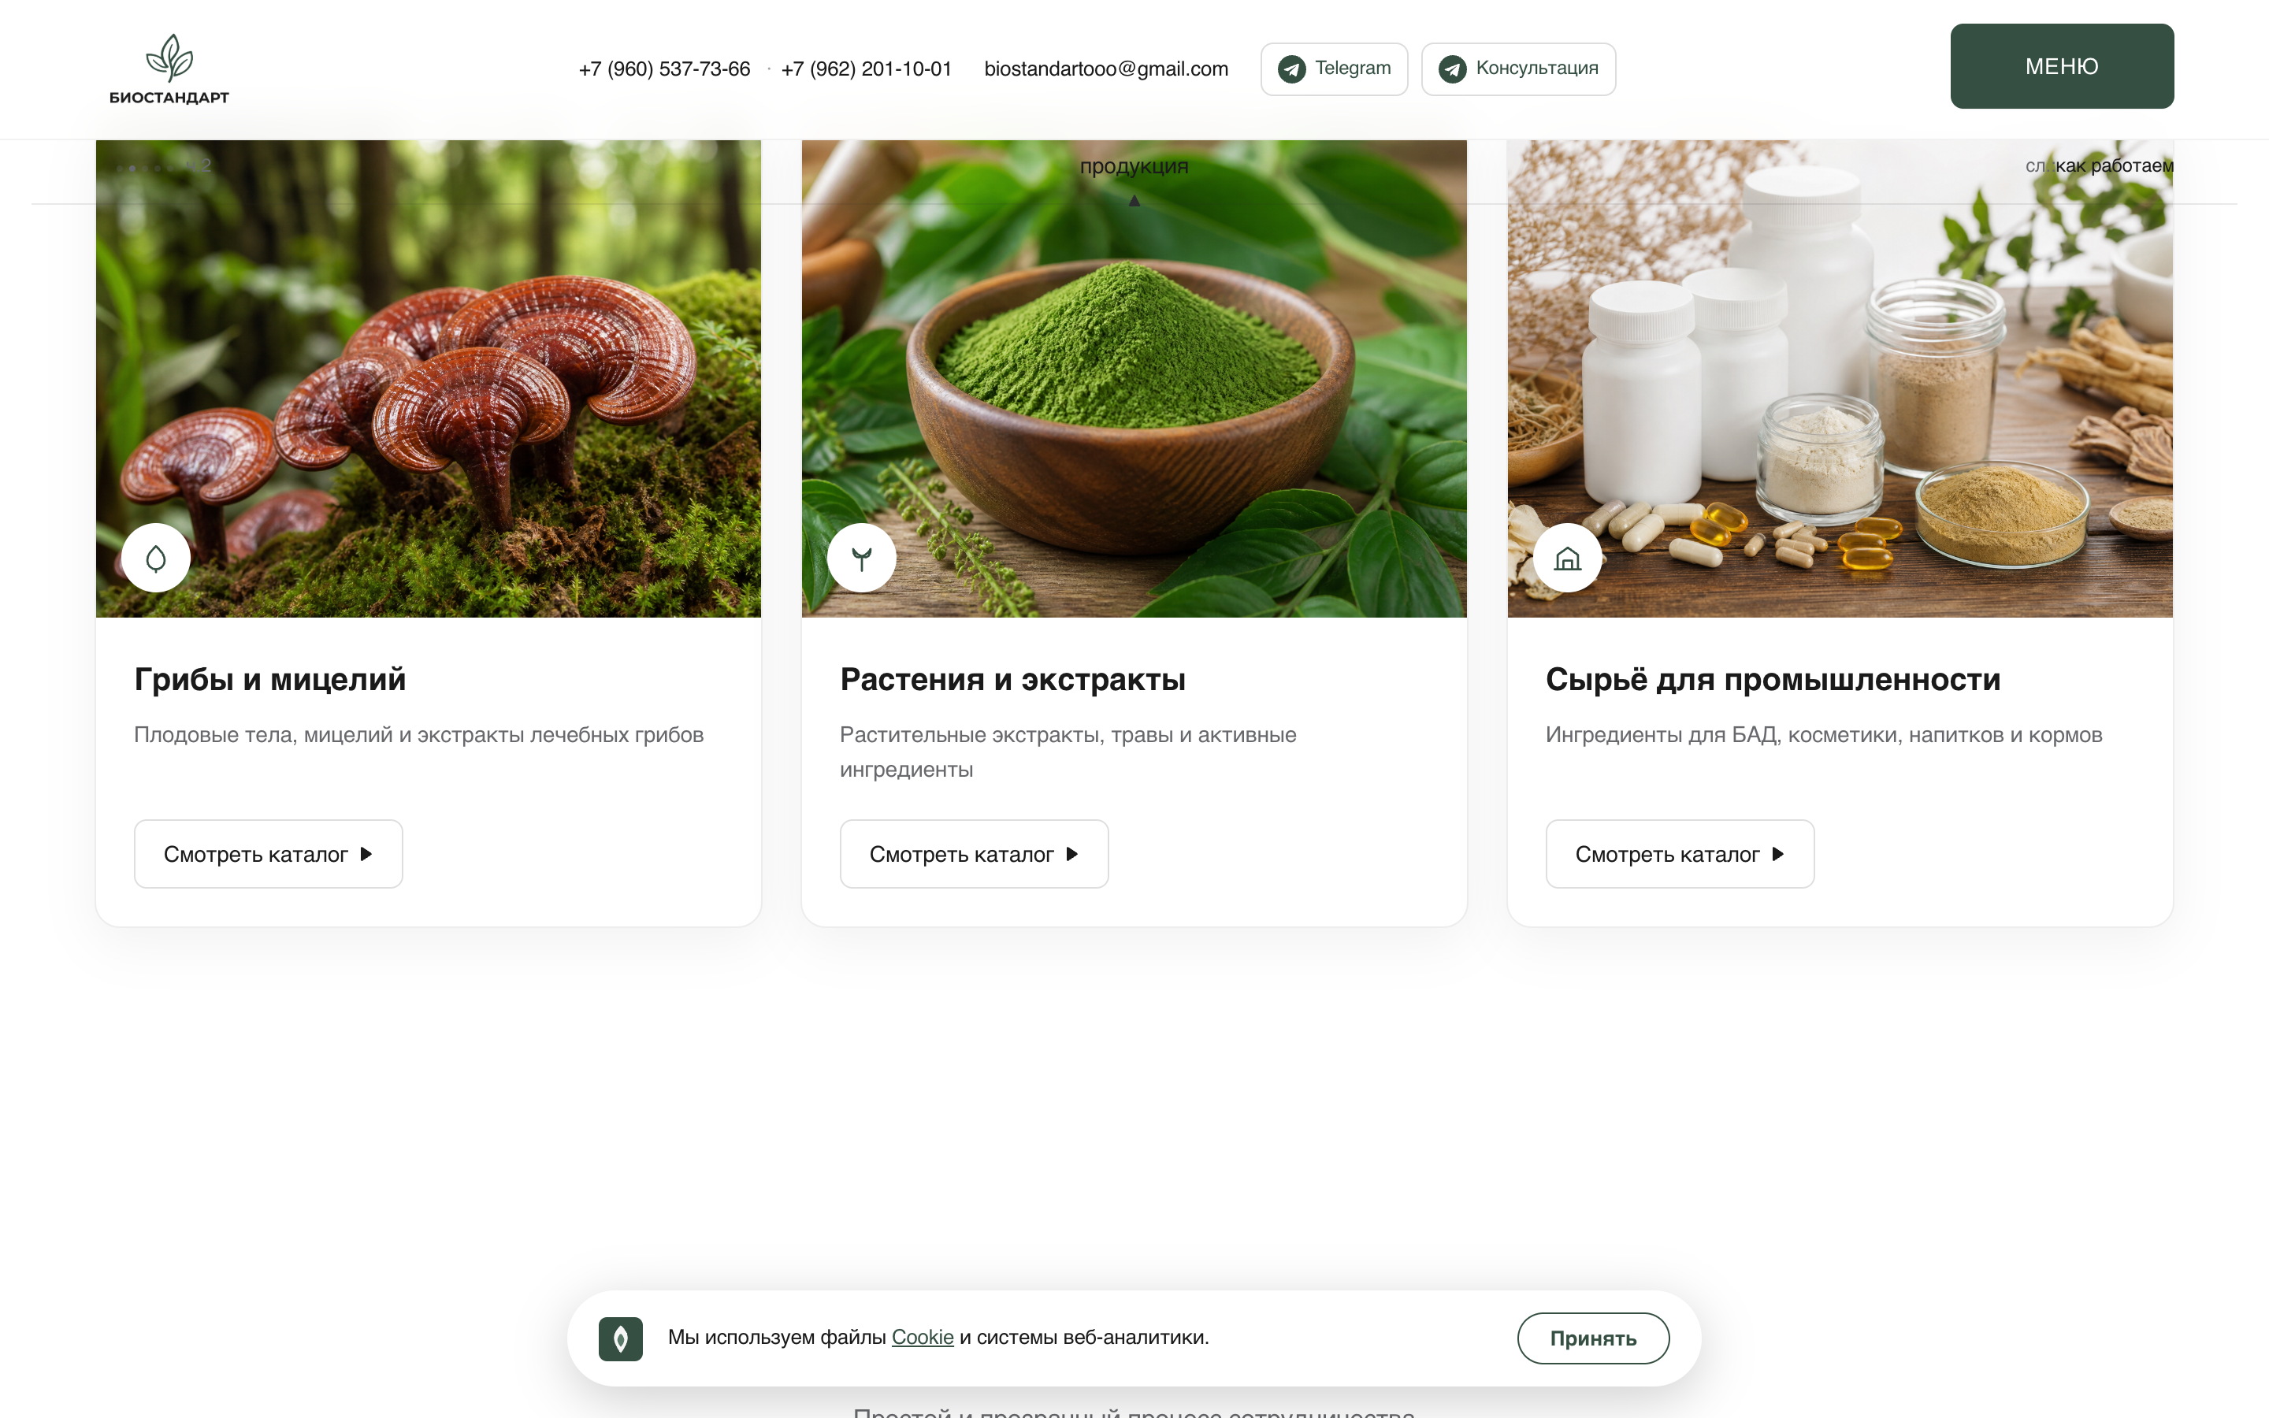Select the продукция section tab

click(x=1134, y=166)
